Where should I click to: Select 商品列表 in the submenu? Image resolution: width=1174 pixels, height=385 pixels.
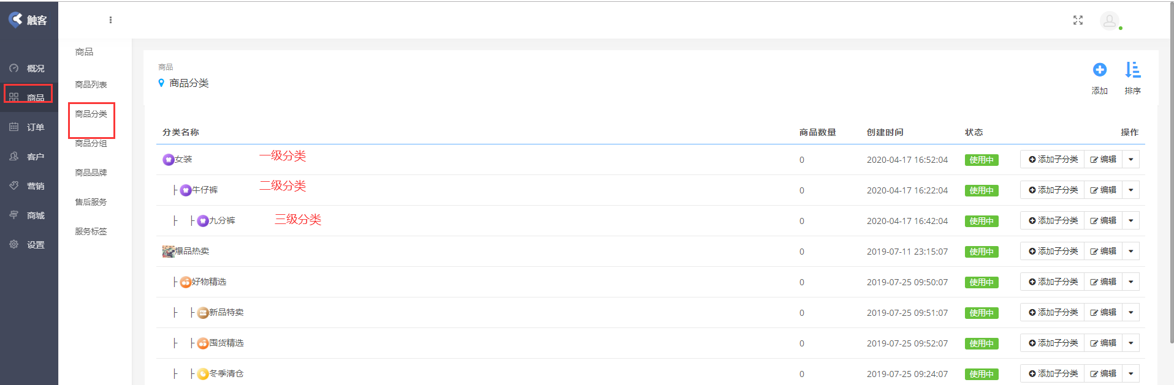(x=91, y=84)
